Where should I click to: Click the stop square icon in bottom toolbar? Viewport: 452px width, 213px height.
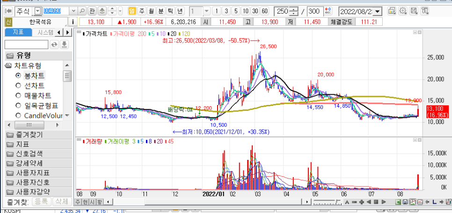[x=376, y=202]
